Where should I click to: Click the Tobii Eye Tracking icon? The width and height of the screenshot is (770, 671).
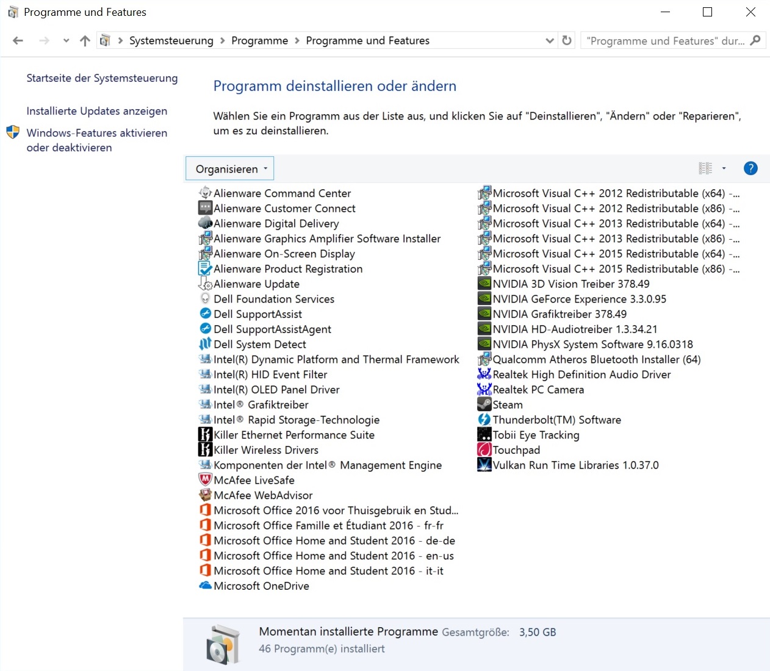click(x=484, y=434)
